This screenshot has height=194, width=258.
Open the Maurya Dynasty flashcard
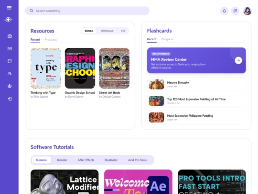[x=196, y=84]
